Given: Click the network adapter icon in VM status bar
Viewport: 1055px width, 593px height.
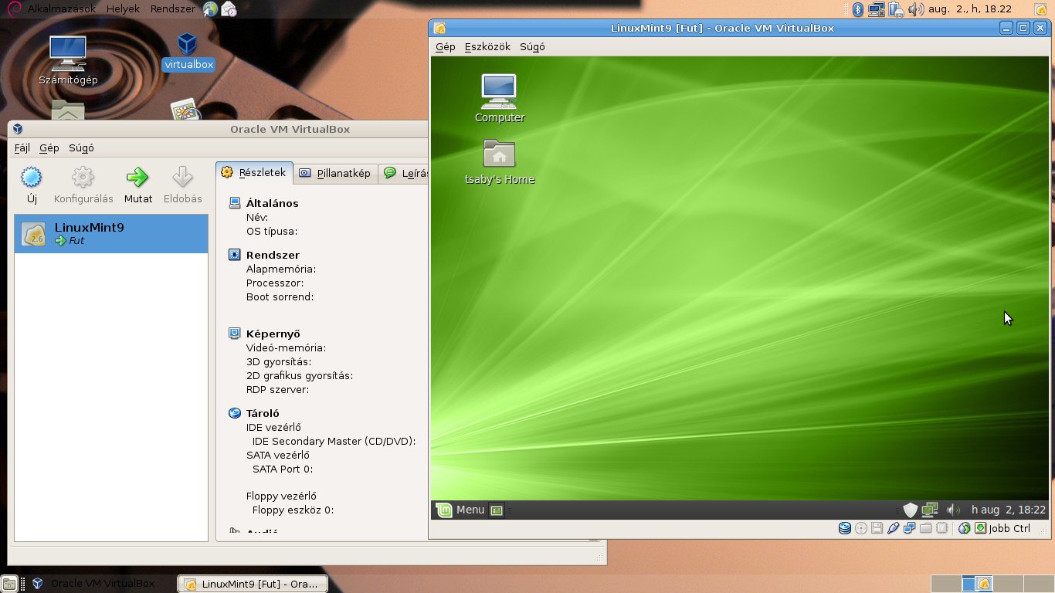Looking at the screenshot, I should coord(909,528).
